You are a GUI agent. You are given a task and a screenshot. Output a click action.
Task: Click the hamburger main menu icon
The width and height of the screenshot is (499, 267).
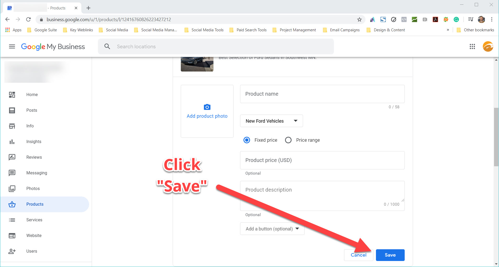tap(12, 46)
